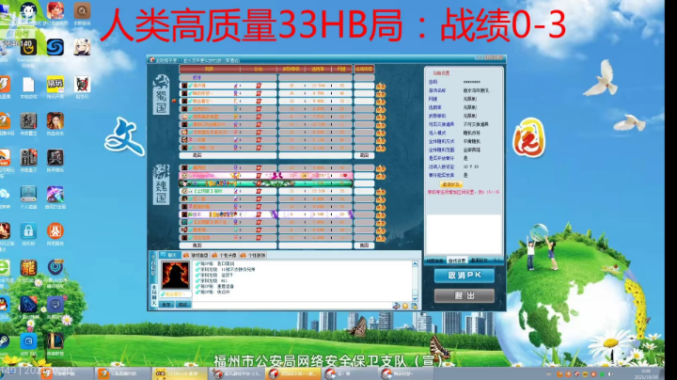Select the 本局聊天 vertical chat tab

coord(153,294)
